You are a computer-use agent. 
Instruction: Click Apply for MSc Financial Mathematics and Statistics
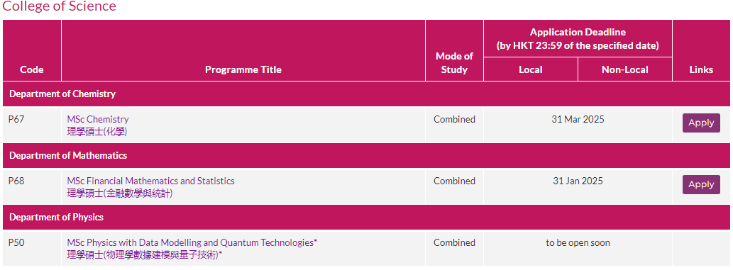point(701,184)
